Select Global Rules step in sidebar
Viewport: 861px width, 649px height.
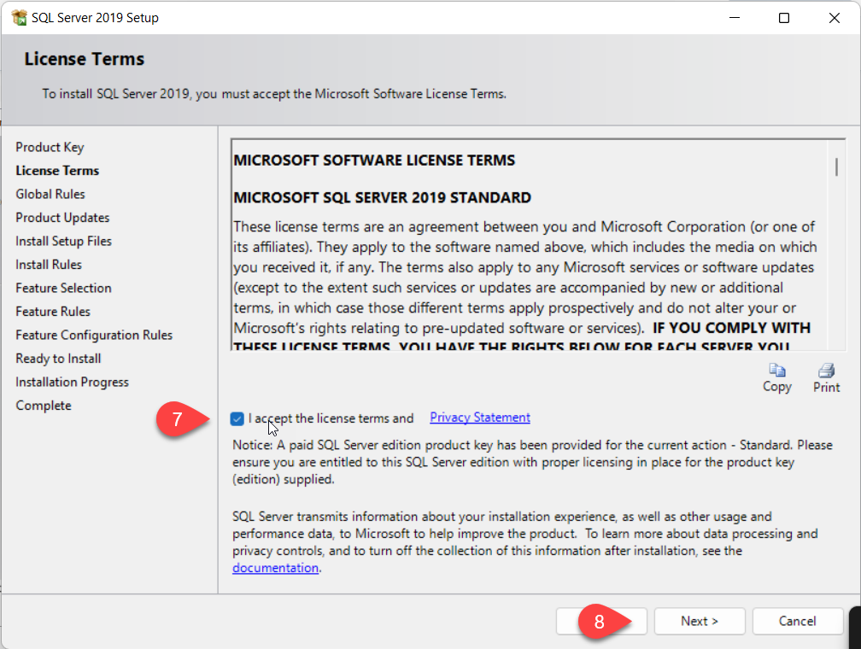pyautogui.click(x=50, y=195)
